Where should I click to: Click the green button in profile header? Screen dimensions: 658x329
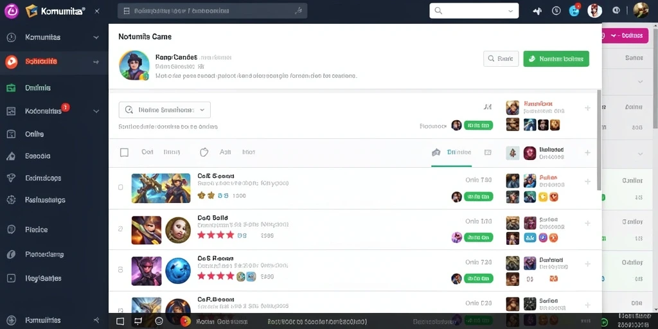click(556, 59)
